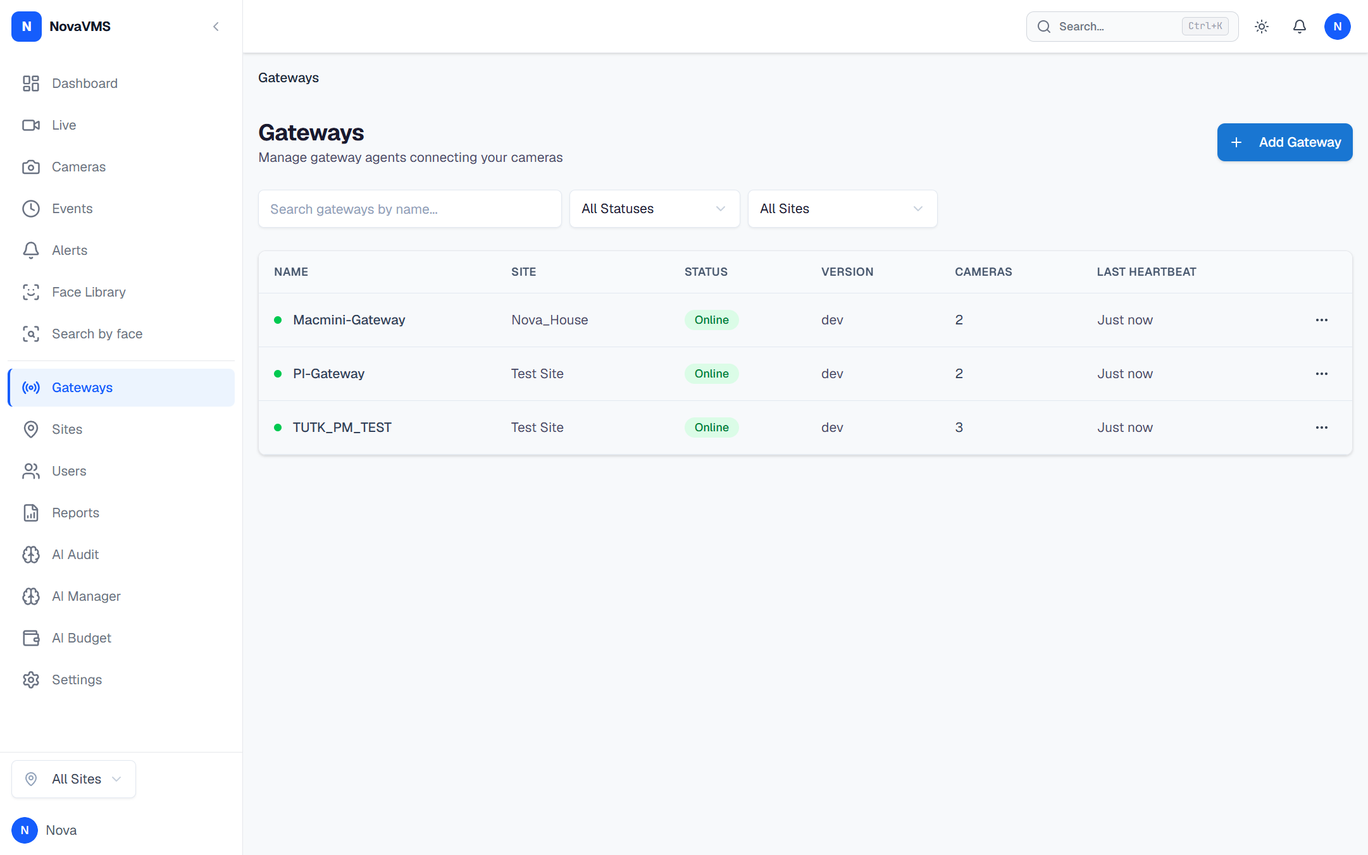Click the Gateways broadcast icon in sidebar
The width and height of the screenshot is (1368, 855).
[x=31, y=388]
